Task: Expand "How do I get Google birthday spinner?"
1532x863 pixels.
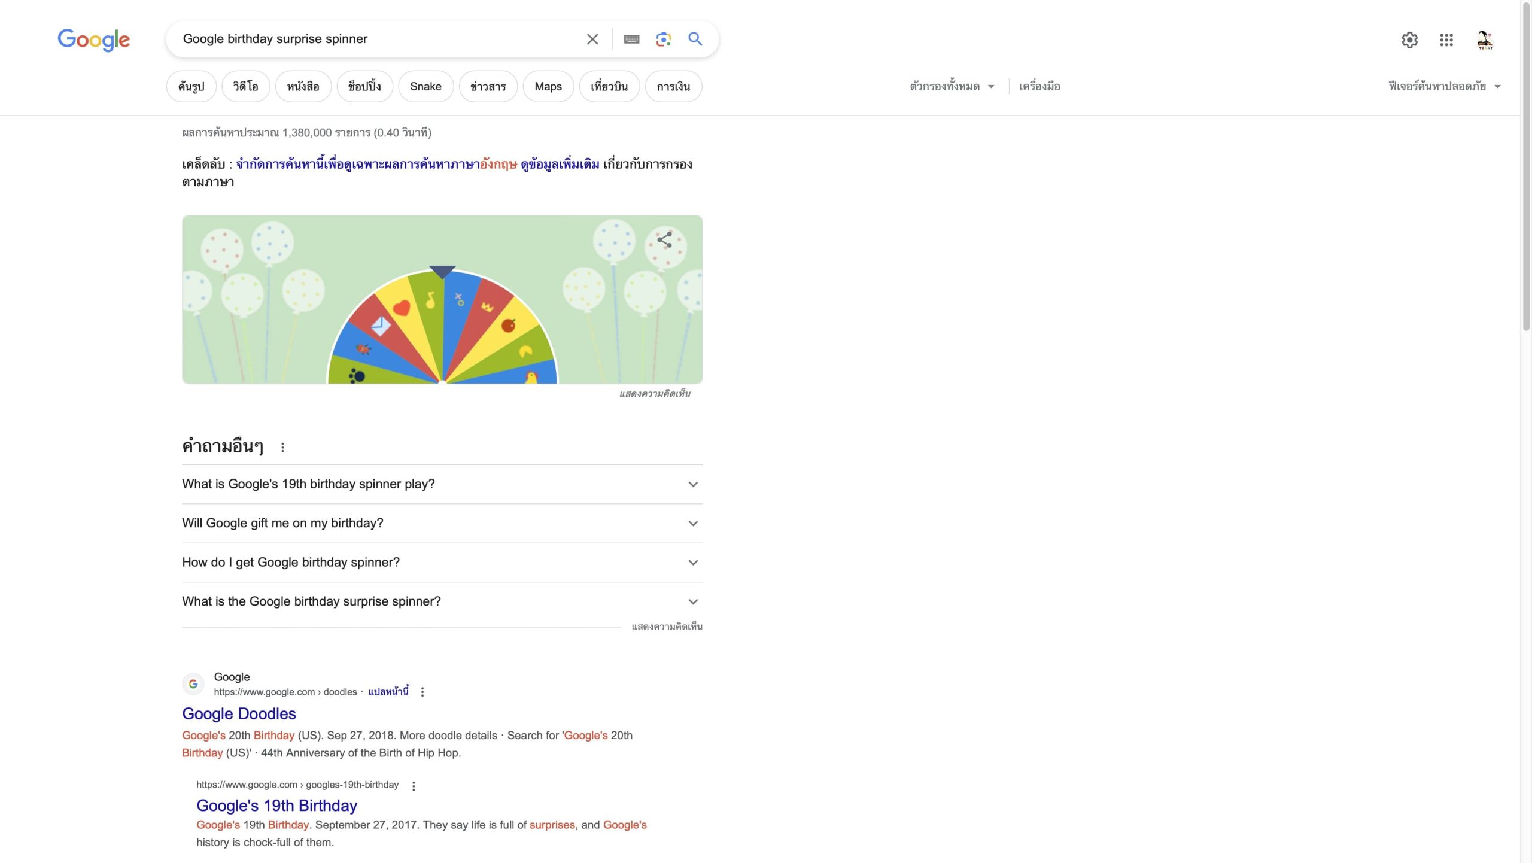Action: pyautogui.click(x=442, y=563)
